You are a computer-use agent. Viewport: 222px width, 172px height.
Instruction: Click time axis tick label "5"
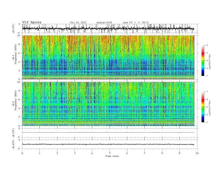[x=110, y=153]
